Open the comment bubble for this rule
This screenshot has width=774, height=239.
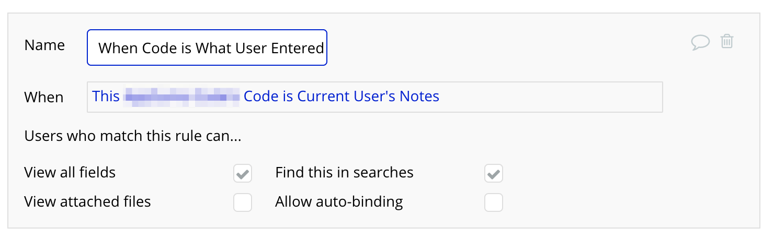pos(700,42)
